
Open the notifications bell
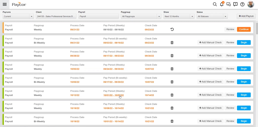click(x=222, y=4)
